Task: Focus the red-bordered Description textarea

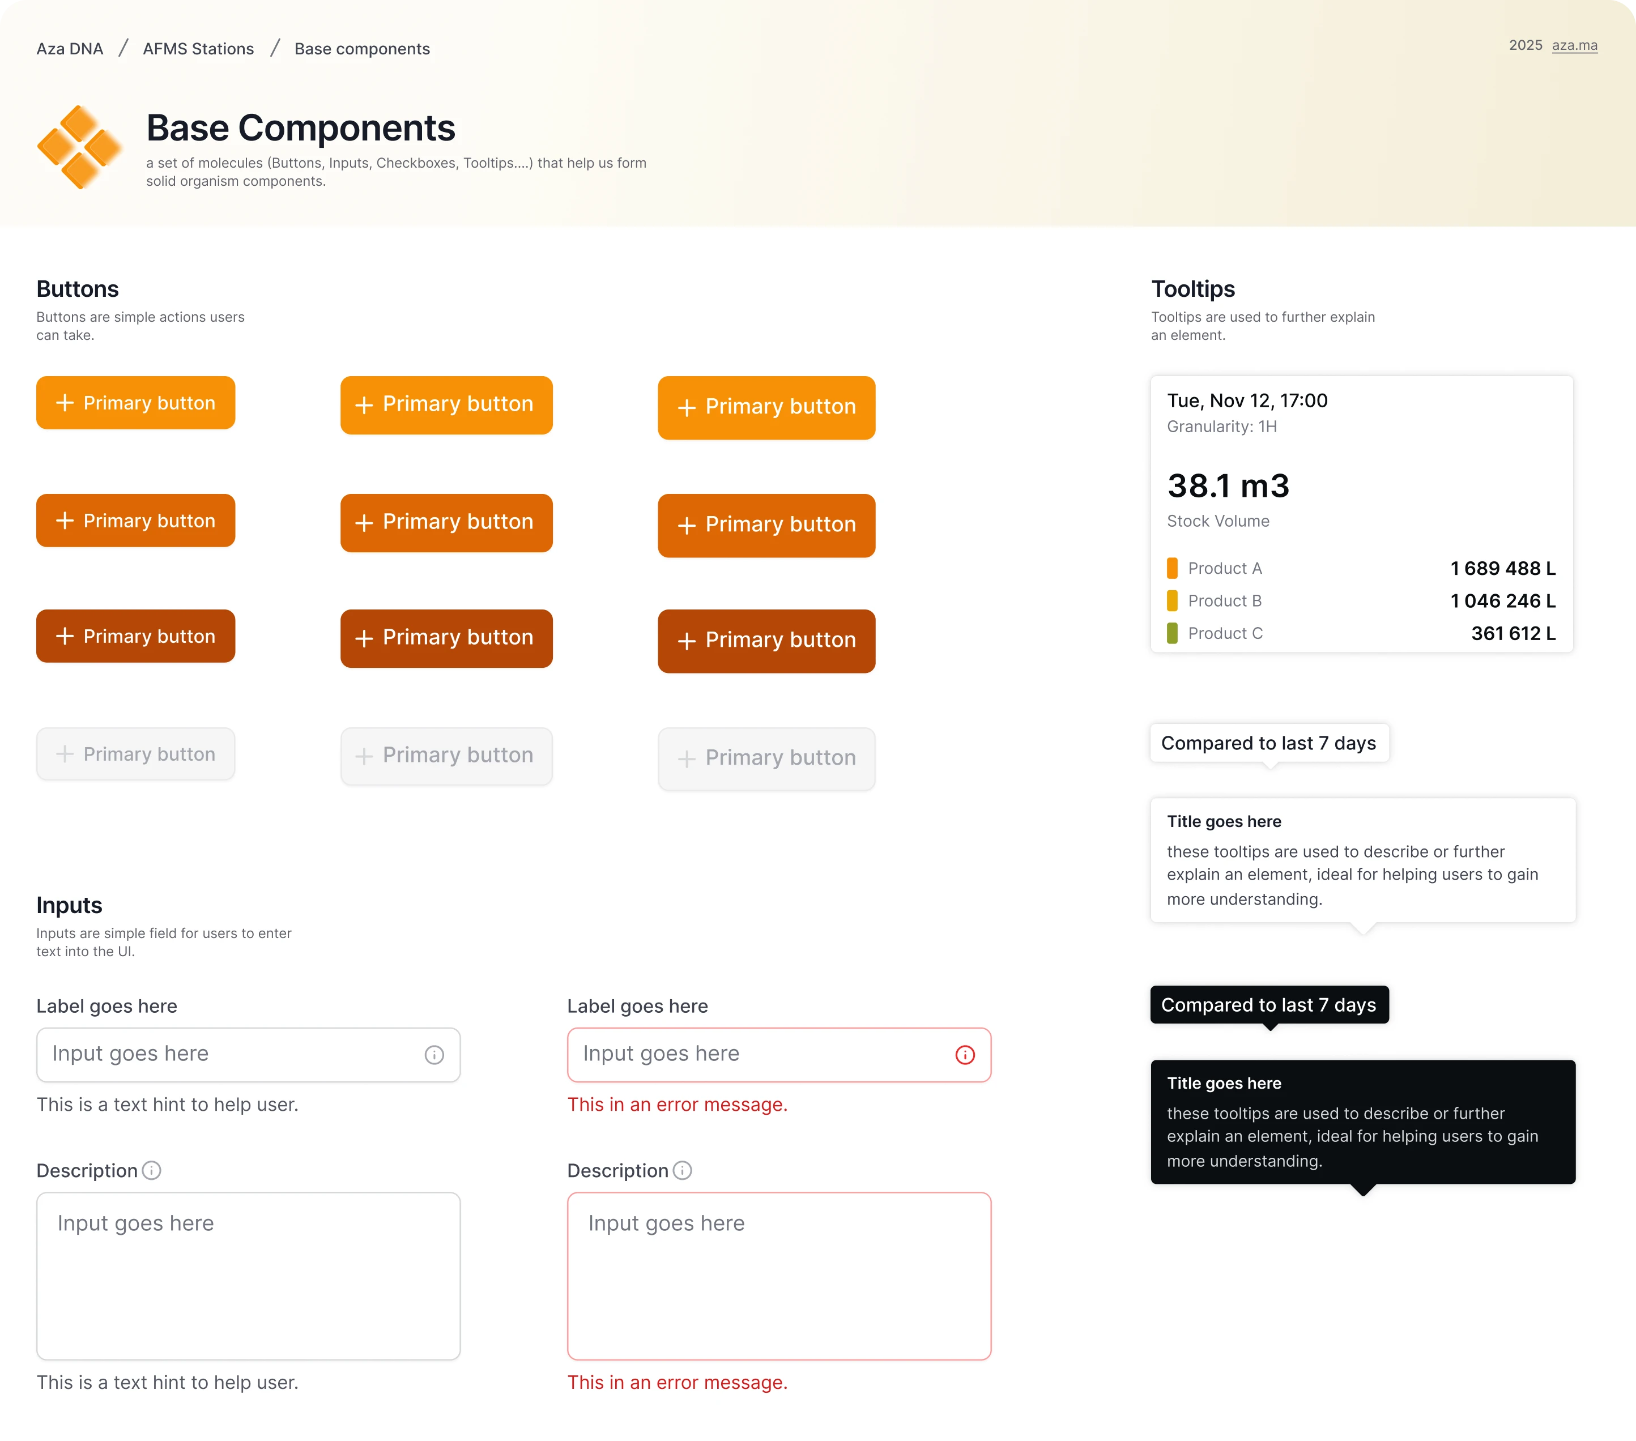Action: click(x=778, y=1276)
